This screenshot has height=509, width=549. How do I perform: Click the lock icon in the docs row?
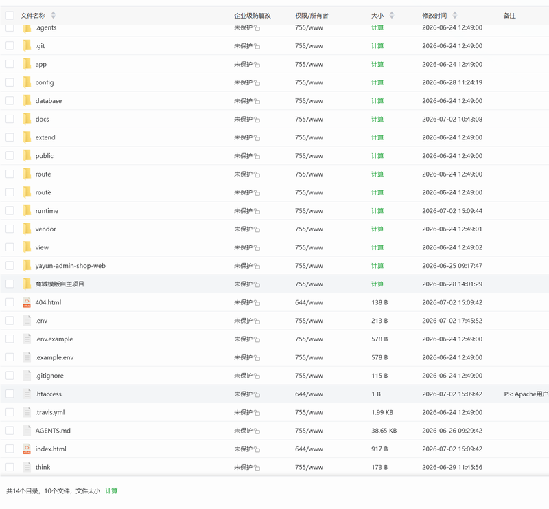tap(257, 120)
